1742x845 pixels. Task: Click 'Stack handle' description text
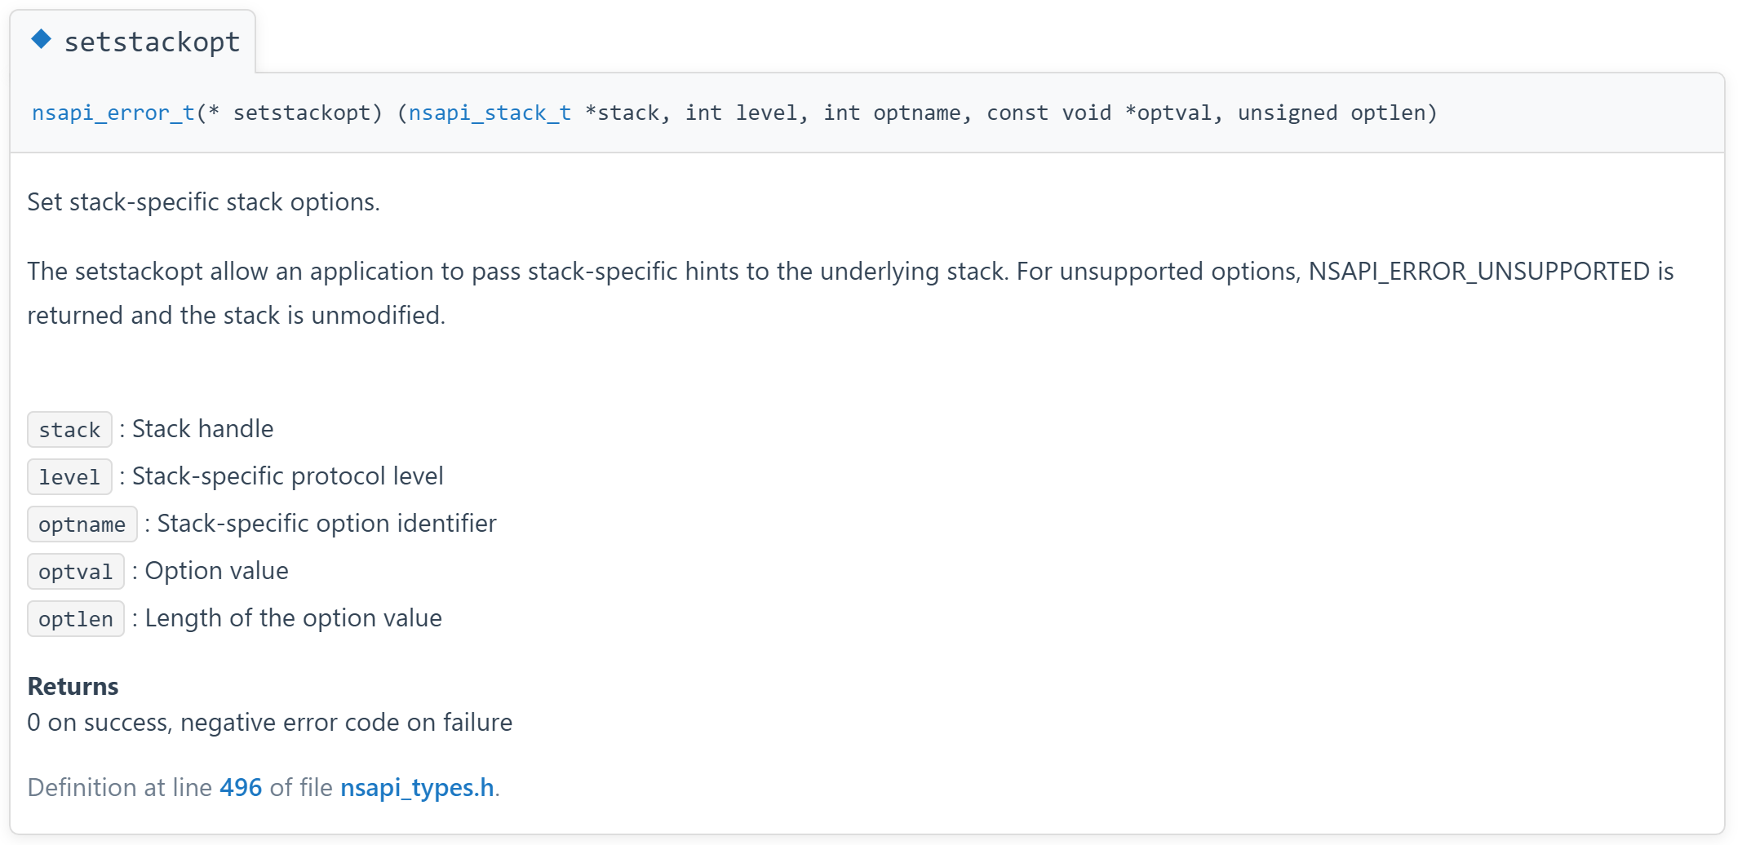(x=202, y=428)
